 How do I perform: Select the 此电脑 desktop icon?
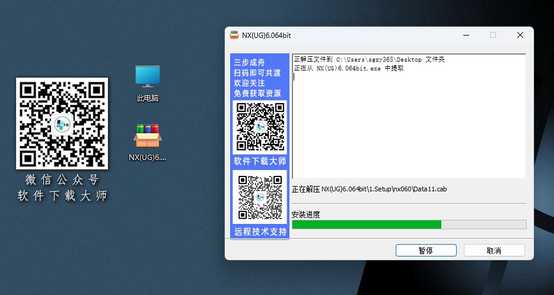pos(148,84)
